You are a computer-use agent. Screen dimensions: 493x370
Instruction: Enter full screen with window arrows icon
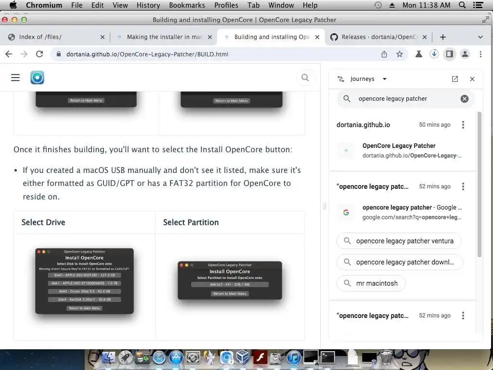coord(485,20)
